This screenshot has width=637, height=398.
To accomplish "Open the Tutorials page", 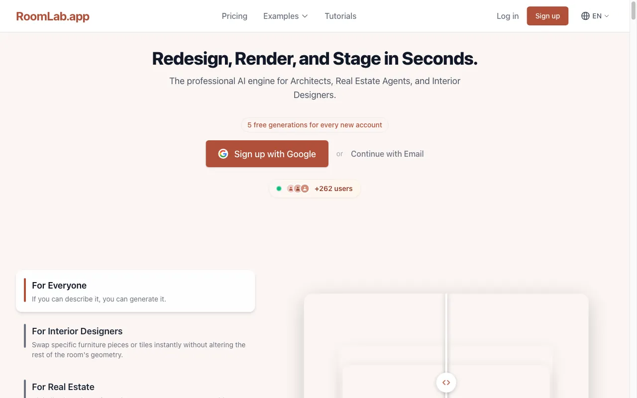I will pos(340,16).
